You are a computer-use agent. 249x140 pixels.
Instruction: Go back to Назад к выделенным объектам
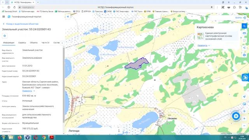point(21,24)
